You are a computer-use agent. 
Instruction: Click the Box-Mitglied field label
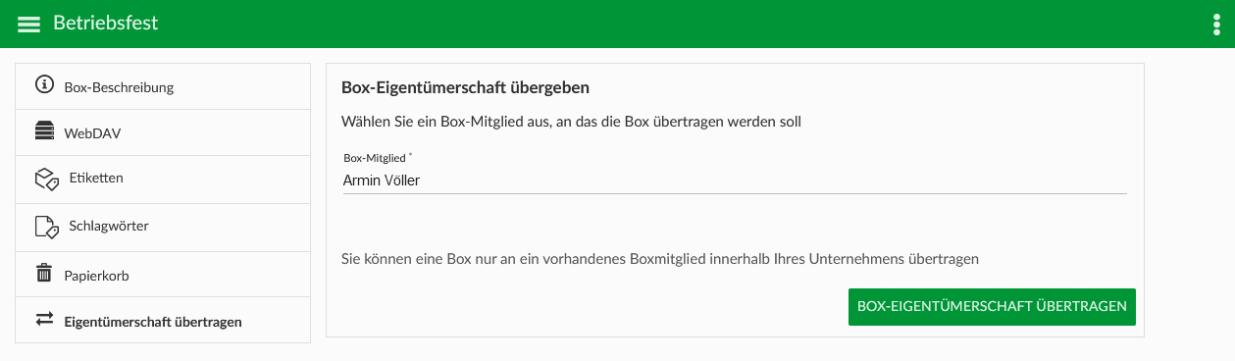[x=376, y=157]
